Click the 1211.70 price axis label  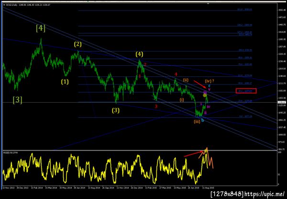point(282,83)
